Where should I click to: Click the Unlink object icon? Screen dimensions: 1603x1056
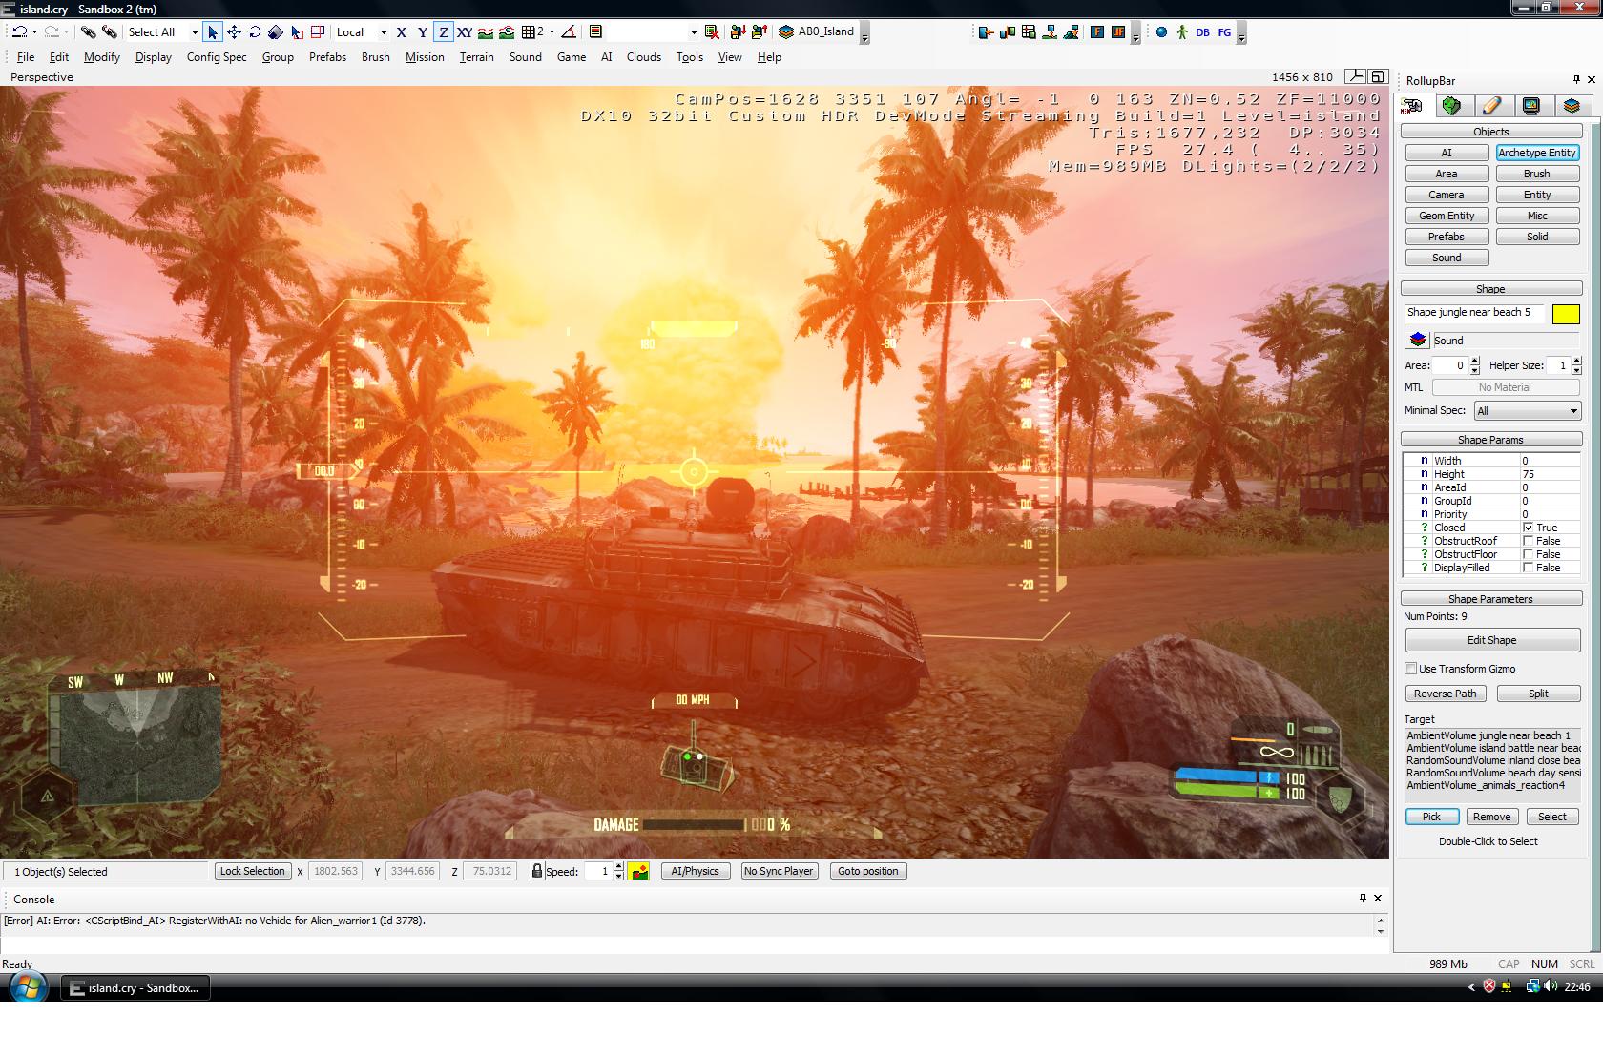click(109, 31)
